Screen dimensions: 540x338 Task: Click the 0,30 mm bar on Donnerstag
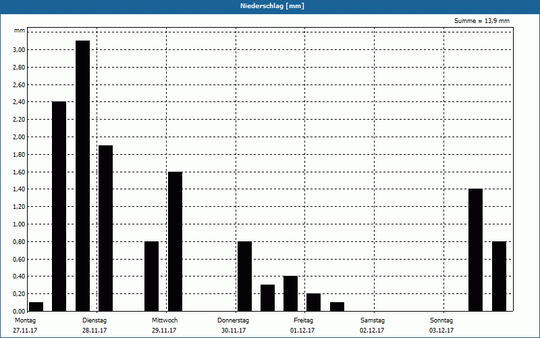[267, 298]
